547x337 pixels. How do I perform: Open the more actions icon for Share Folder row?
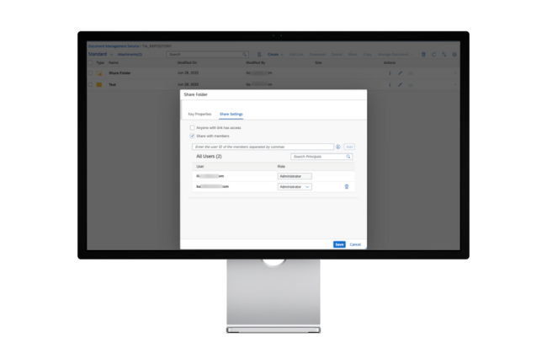click(x=390, y=73)
